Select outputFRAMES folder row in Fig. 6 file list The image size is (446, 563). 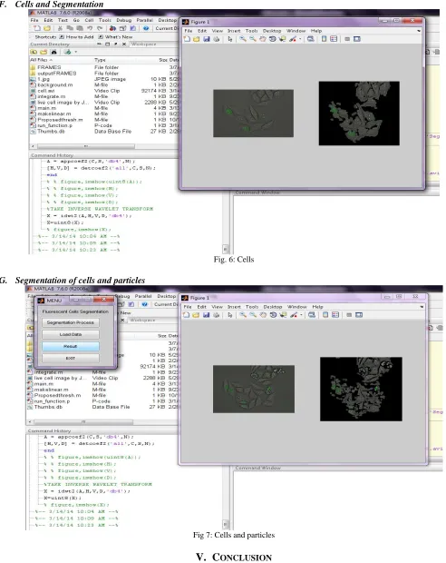104,74
